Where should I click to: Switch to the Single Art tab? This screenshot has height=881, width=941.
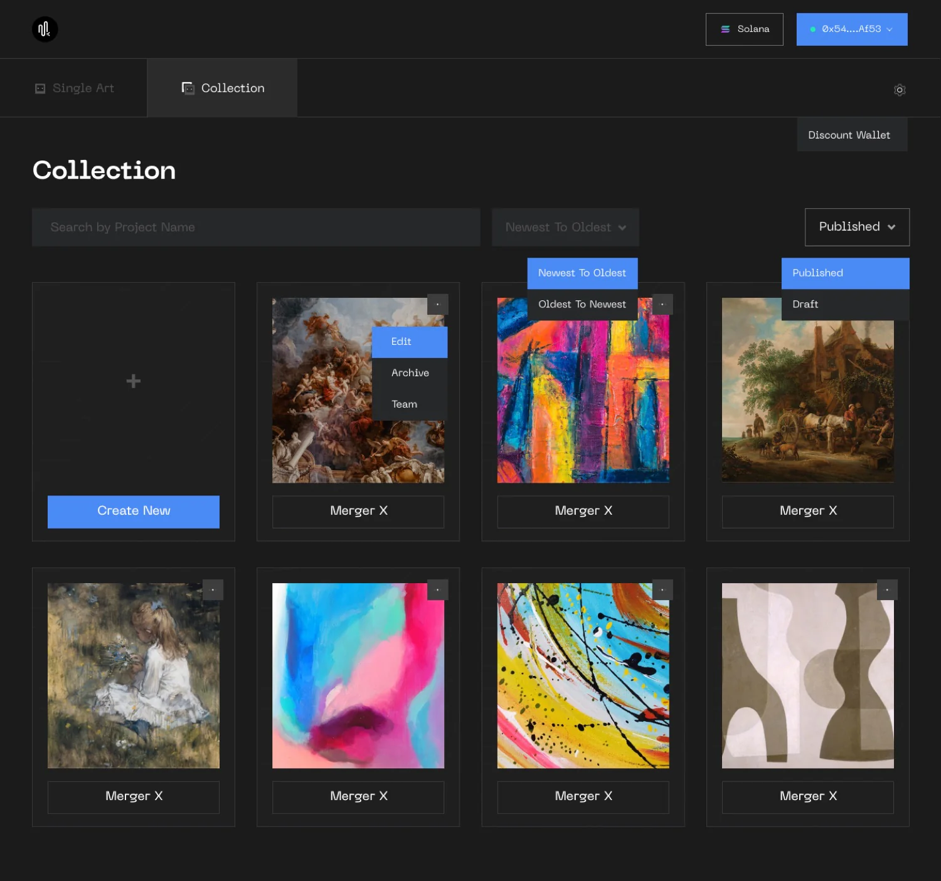click(x=74, y=88)
